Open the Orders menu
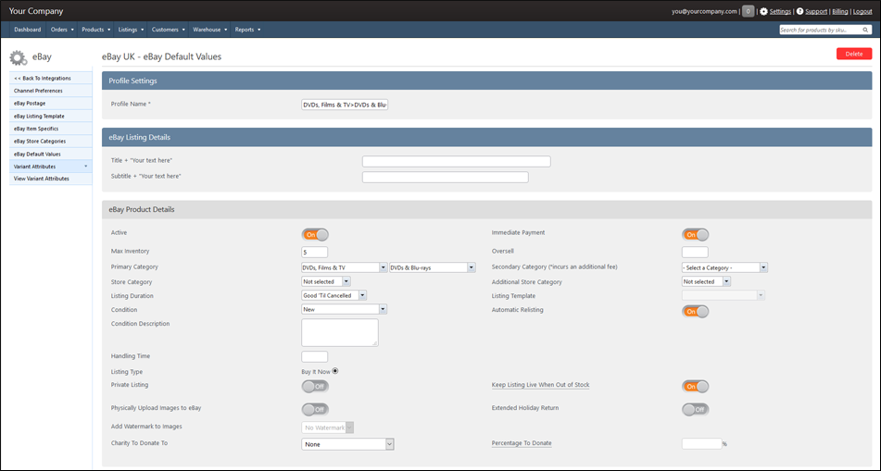The width and height of the screenshot is (881, 471). 62,30
